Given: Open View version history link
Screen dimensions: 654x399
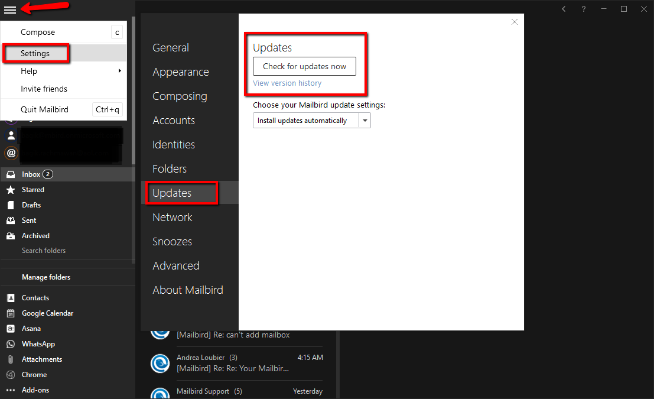Looking at the screenshot, I should tap(287, 83).
